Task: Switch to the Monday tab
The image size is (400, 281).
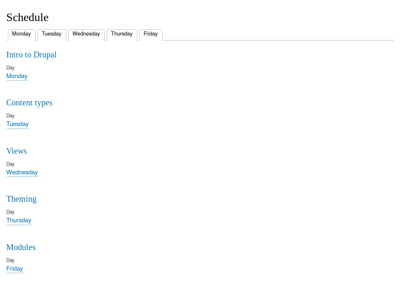Action: [x=22, y=34]
